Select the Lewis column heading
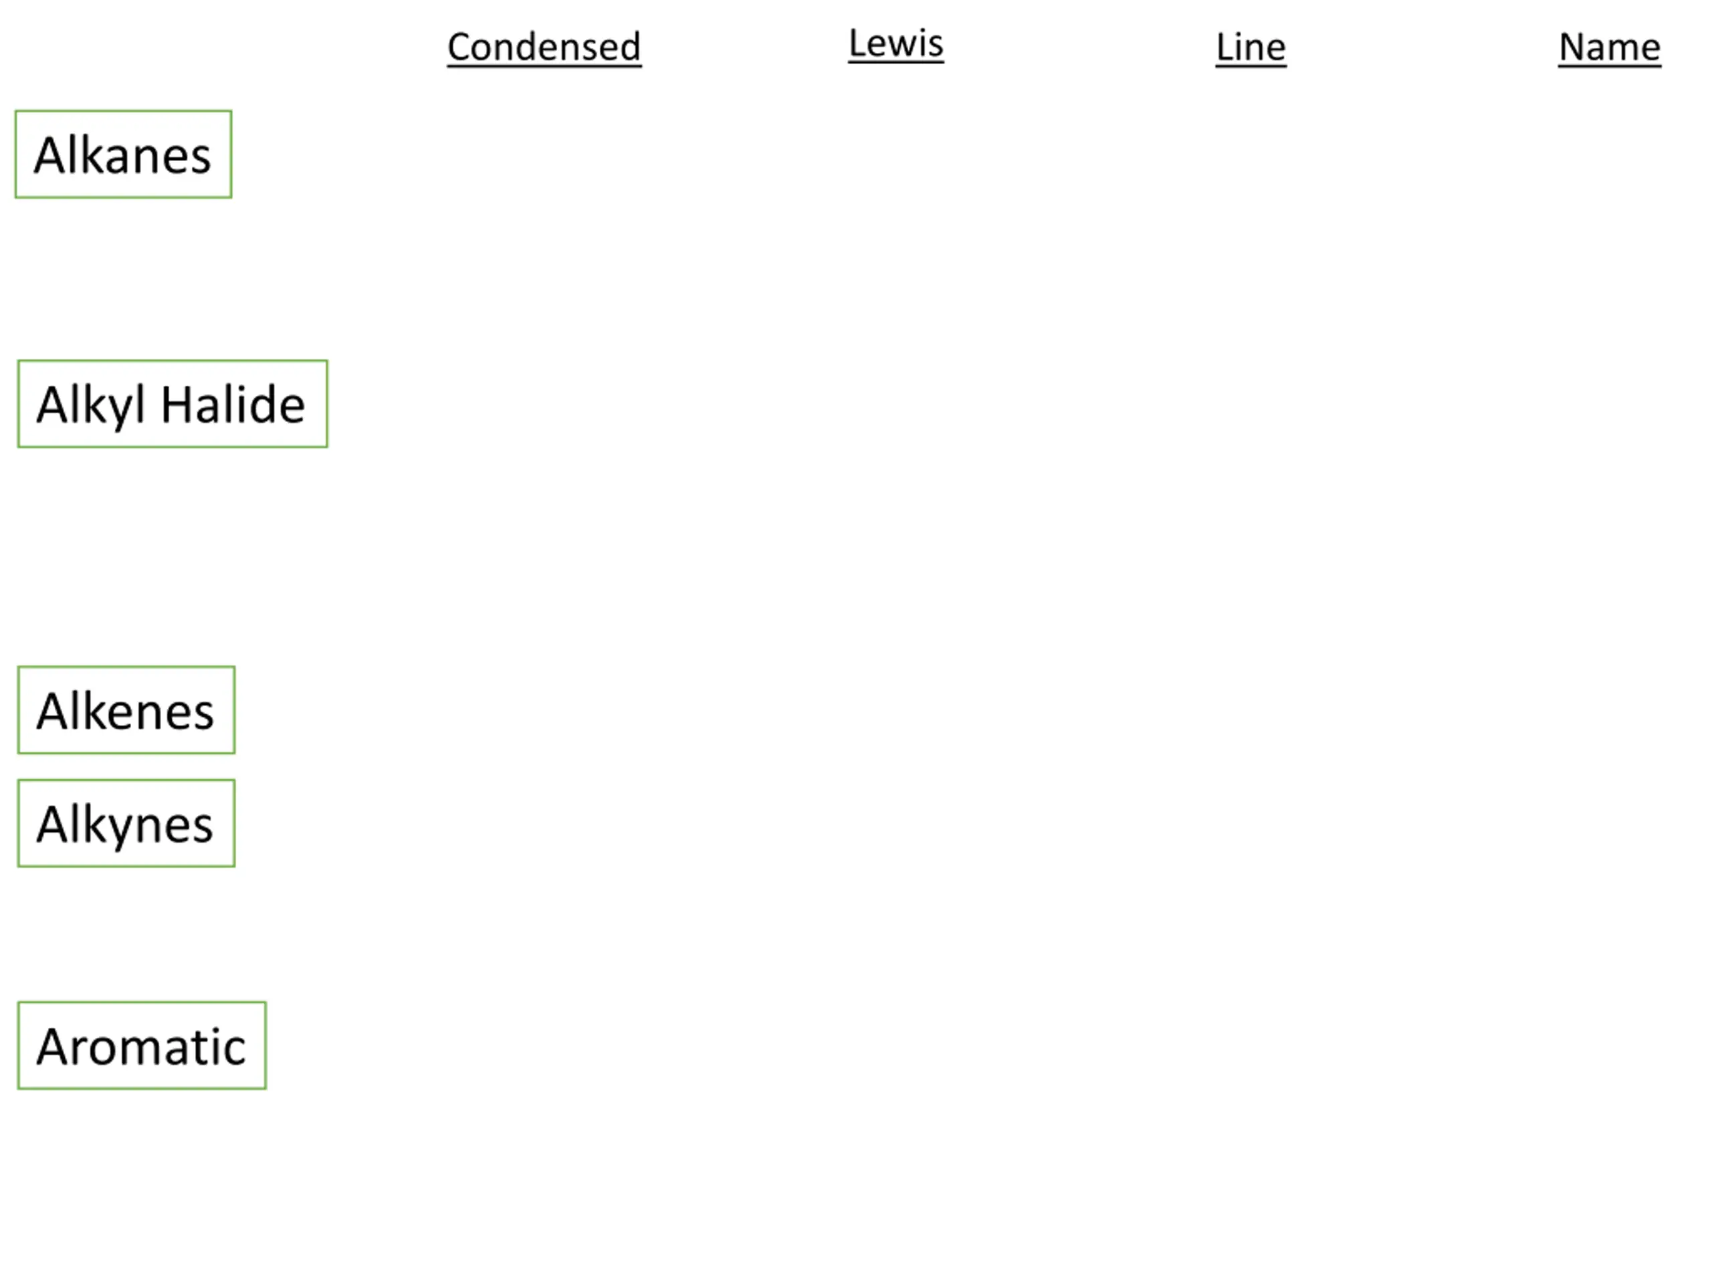 point(895,43)
